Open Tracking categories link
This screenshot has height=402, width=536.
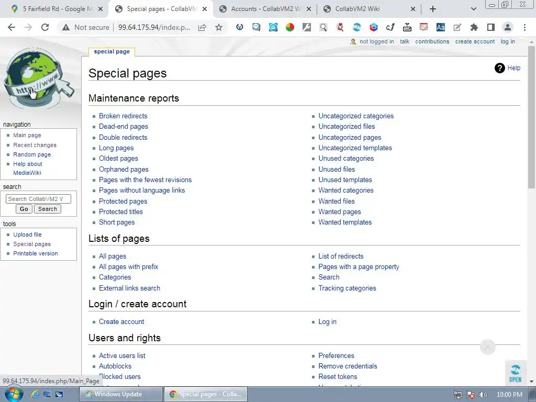tap(348, 288)
